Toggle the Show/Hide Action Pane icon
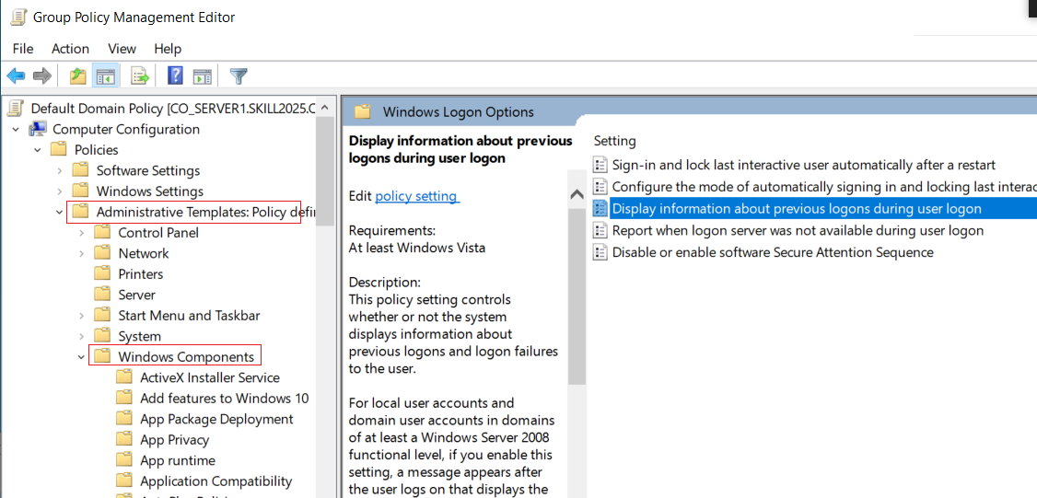The width and height of the screenshot is (1037, 498). (202, 76)
